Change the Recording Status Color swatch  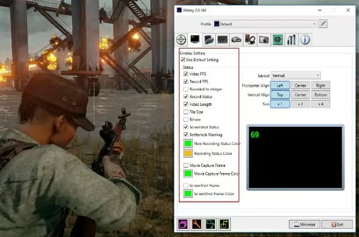[x=188, y=153]
